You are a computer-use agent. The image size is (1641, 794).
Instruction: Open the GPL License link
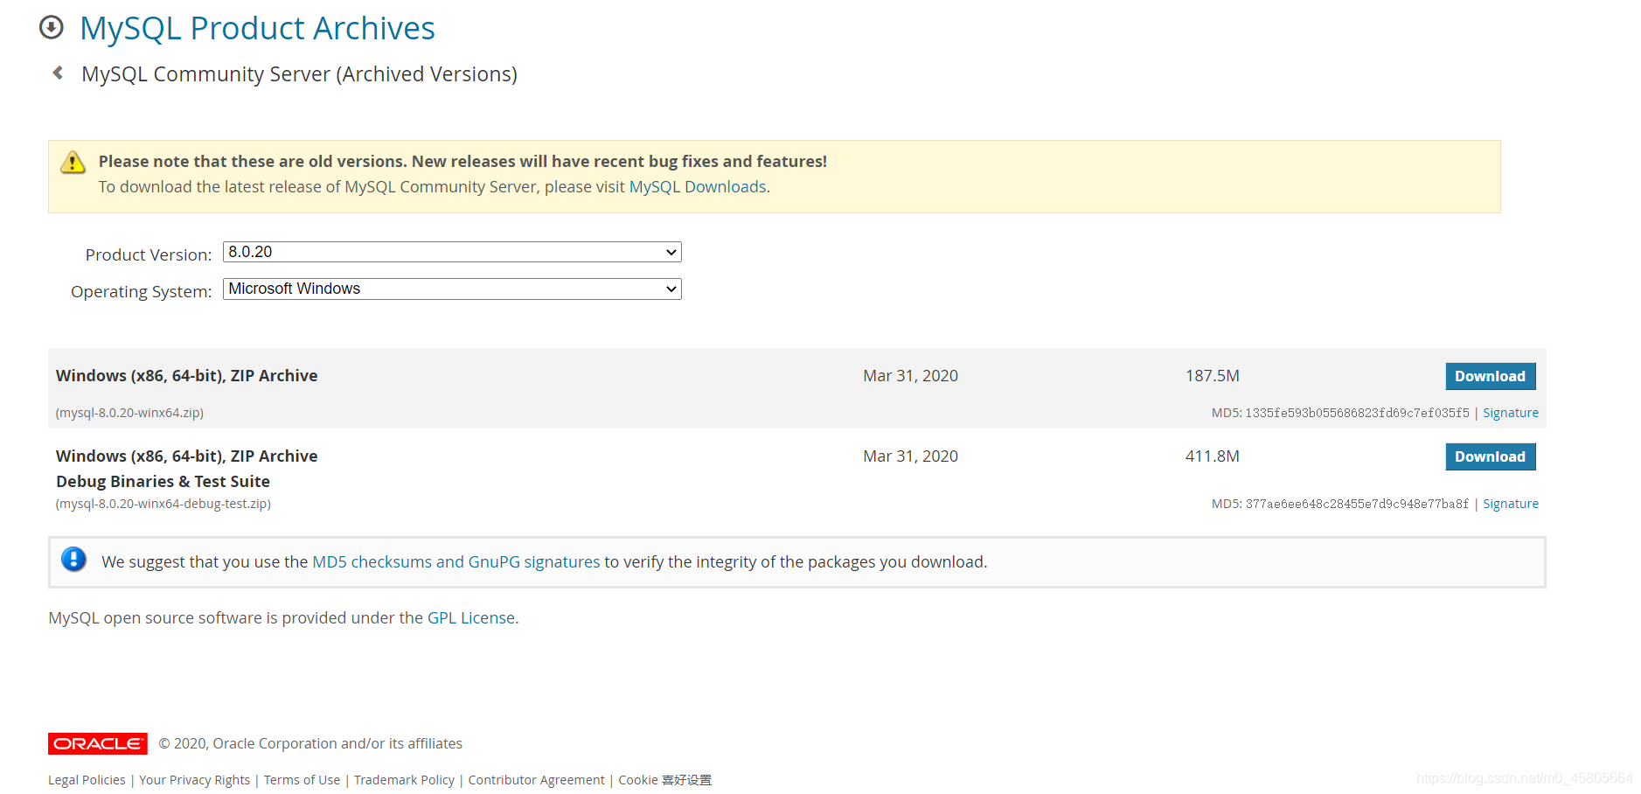pyautogui.click(x=471, y=617)
